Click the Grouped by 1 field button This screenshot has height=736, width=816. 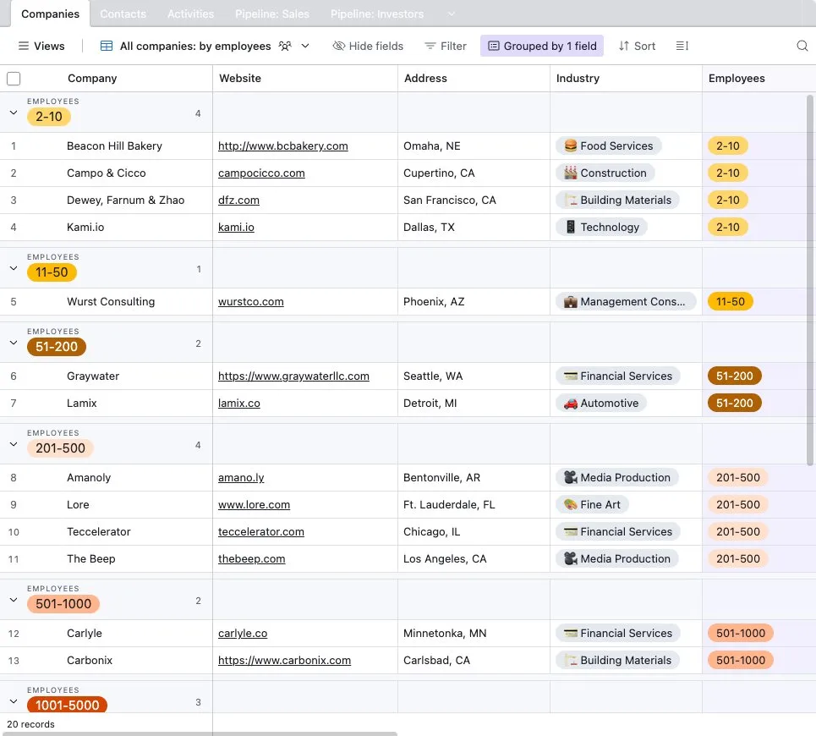click(x=542, y=46)
